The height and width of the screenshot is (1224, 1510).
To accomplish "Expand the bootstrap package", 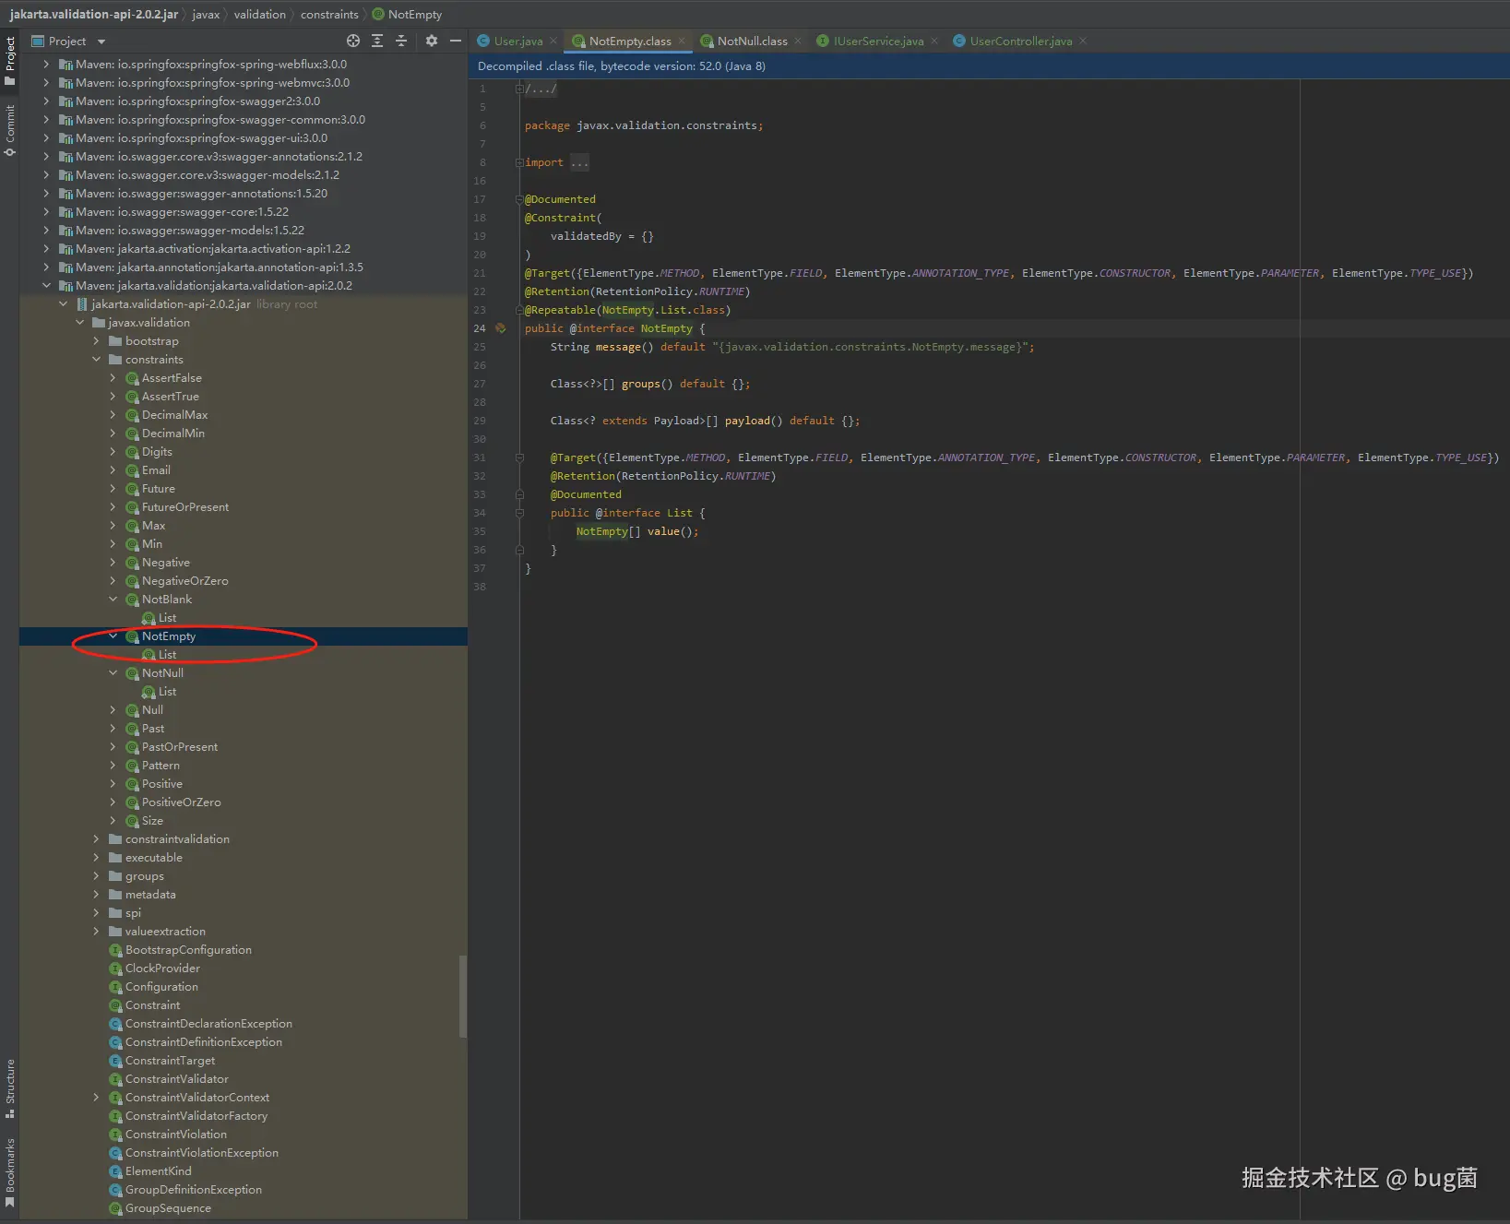I will coord(96,341).
